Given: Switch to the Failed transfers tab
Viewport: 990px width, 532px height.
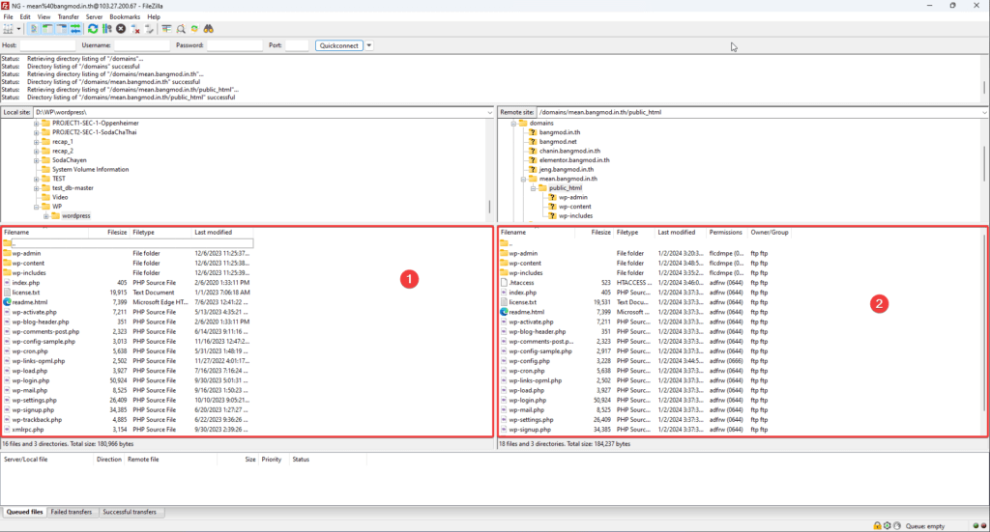Looking at the screenshot, I should (x=73, y=512).
